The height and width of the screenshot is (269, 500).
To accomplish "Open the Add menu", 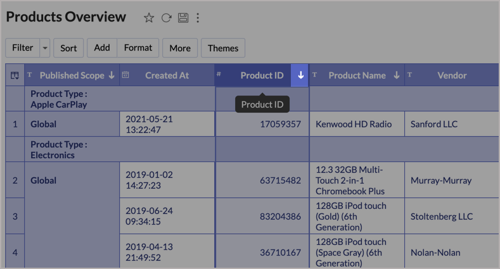I will coord(102,48).
